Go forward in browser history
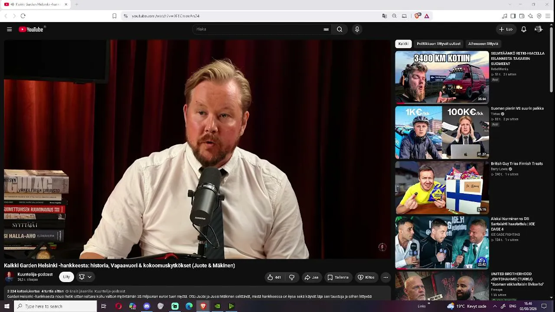This screenshot has height=312, width=555. (x=14, y=16)
